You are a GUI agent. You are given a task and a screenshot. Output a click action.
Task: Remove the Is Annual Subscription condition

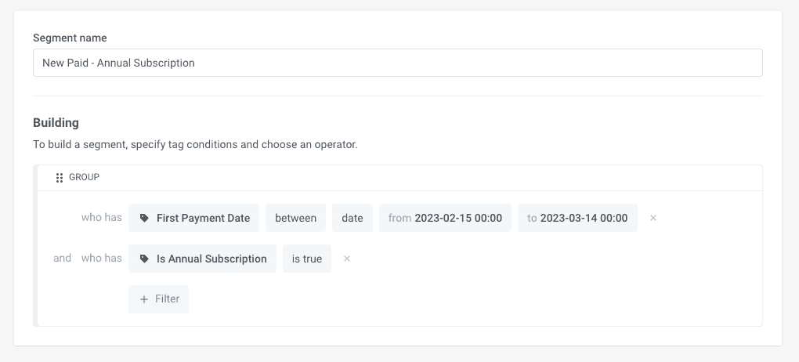(347, 259)
